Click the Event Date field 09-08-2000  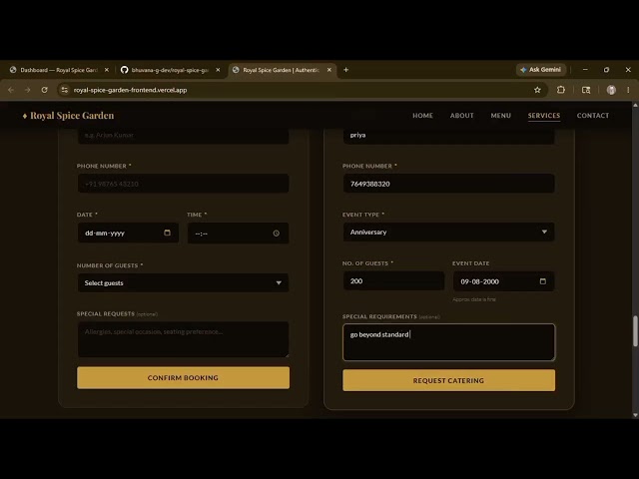tap(503, 281)
